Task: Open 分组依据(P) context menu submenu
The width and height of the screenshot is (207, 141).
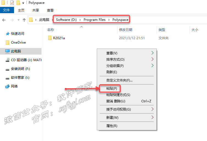Action: (127, 66)
